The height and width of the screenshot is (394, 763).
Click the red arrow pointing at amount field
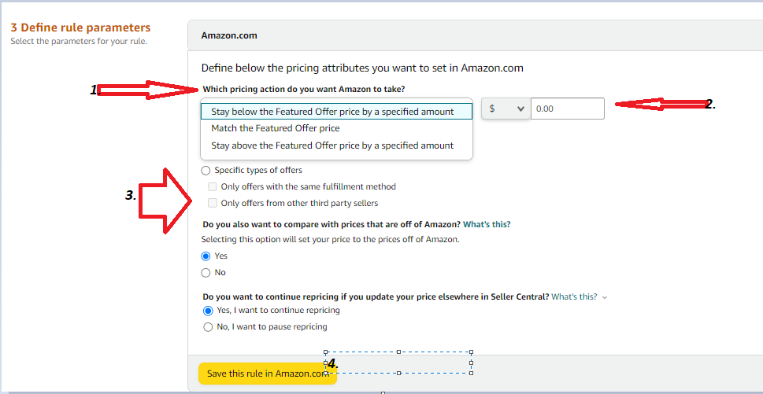click(661, 104)
